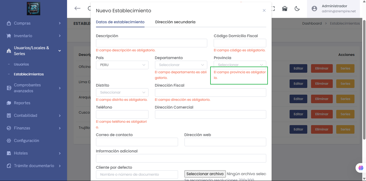The width and height of the screenshot is (366, 181).
Task: Click inside the Descripción field
Action: (x=151, y=43)
